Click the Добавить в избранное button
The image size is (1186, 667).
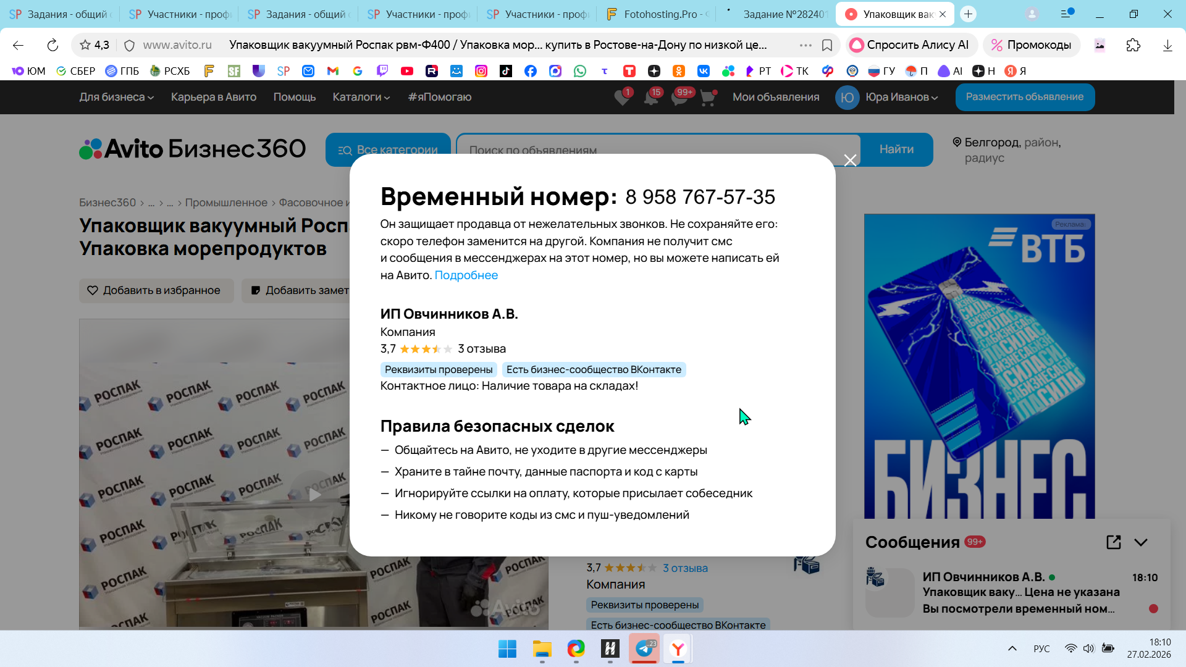point(156,290)
